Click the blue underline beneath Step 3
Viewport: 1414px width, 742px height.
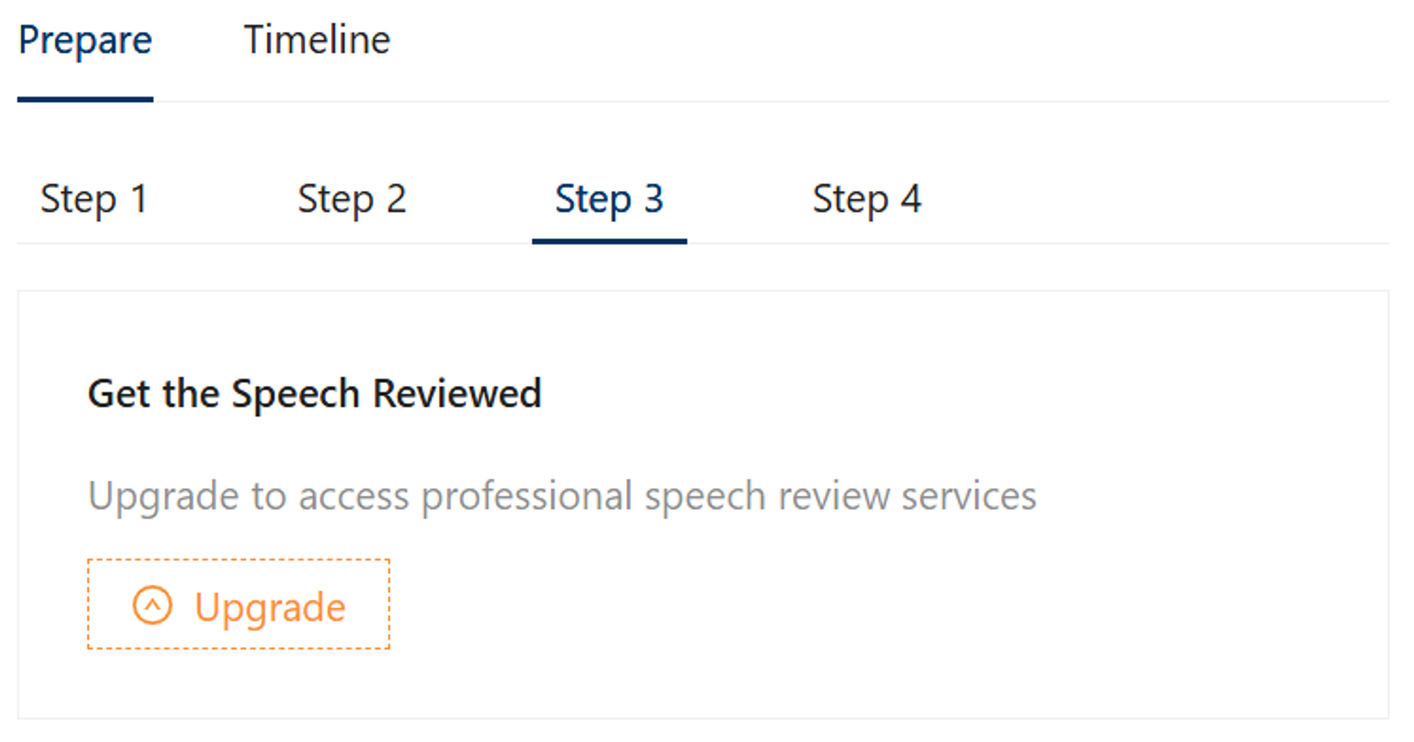tap(609, 241)
